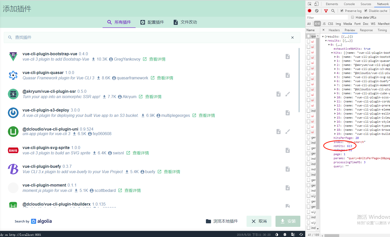Toggle the red filter funnel icon
This screenshot has height=237, width=390.
pyautogui.click(x=326, y=11)
